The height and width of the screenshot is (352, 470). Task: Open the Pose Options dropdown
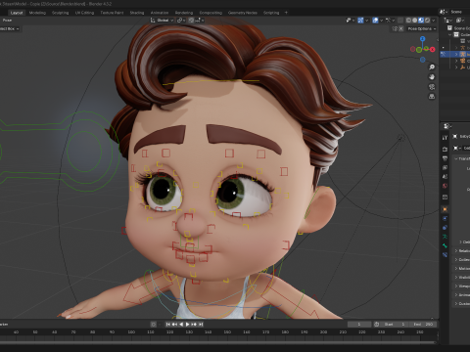[421, 28]
